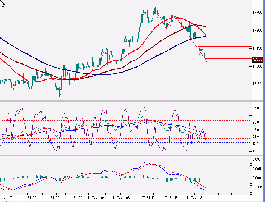The image size is (265, 202).
Task: Click the 17.0 oscillator scale value
Action: click(256, 144)
